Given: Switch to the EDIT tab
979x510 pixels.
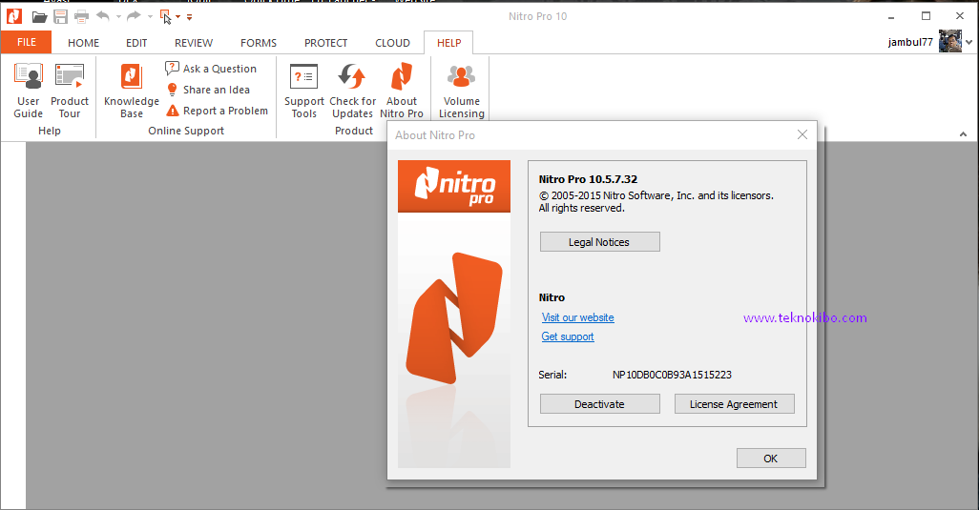Looking at the screenshot, I should [136, 43].
